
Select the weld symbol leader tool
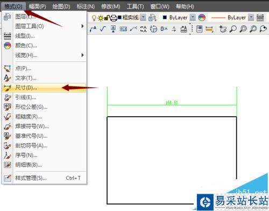(133, 29)
